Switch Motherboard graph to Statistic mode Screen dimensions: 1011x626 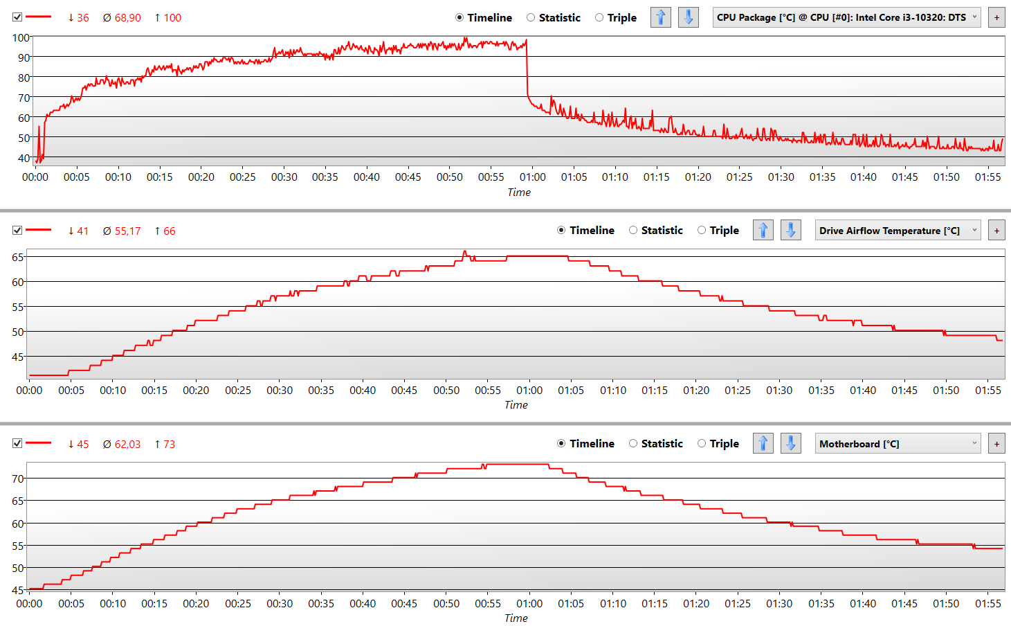coord(633,444)
